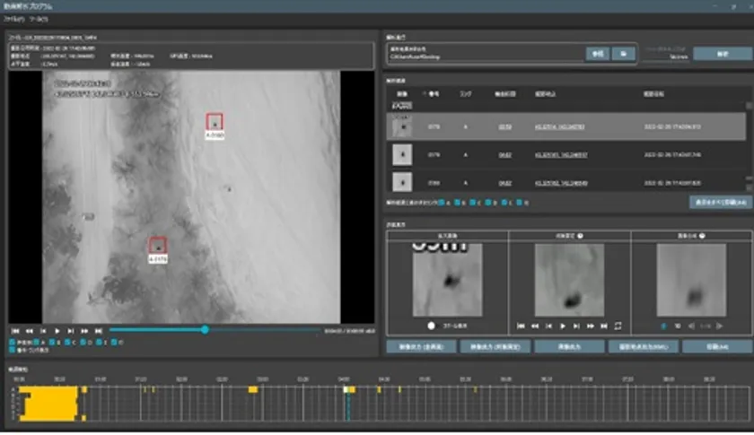Select third detection thumbnail in results table

tap(404, 182)
